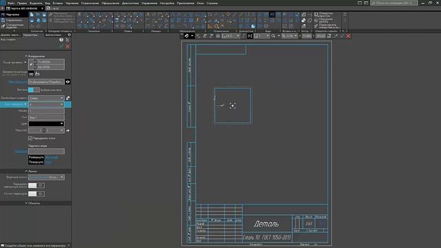
Task: Open the Точка привязки dropdown arrow
Action: [25, 63]
